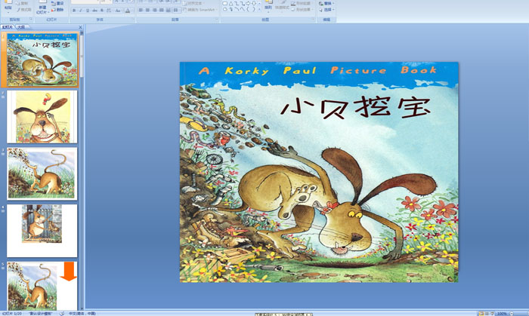Screen dimensions: 529x316
Task: Select the oval shape in shapes gallery
Action: 225,9
